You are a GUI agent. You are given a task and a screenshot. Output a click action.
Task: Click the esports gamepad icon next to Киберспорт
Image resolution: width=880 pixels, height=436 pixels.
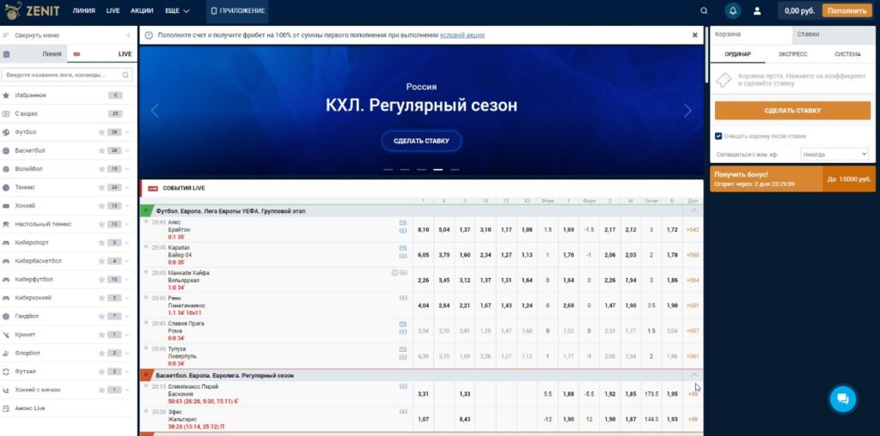click(x=6, y=243)
